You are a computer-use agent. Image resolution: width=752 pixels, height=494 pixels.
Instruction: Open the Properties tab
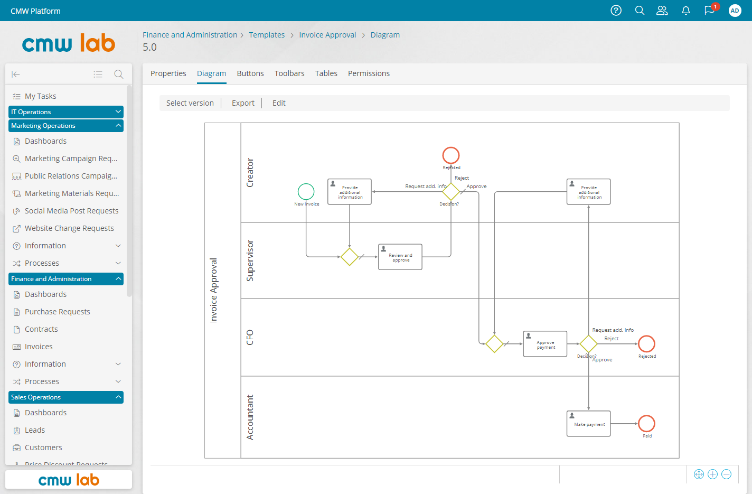click(x=168, y=73)
